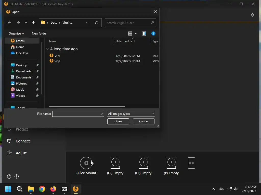
Task: Show hidden system tray icons
Action: (213, 189)
